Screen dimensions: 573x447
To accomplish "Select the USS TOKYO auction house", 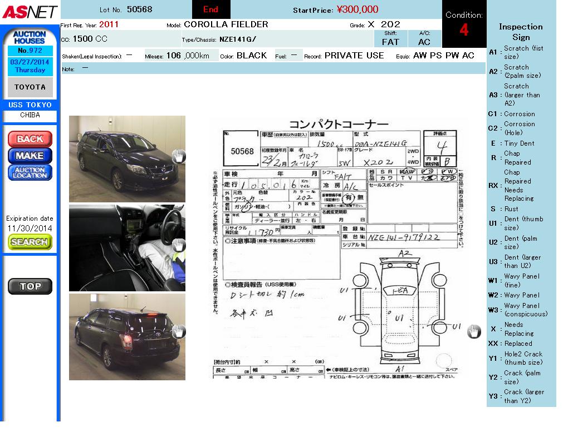I will tap(30, 105).
